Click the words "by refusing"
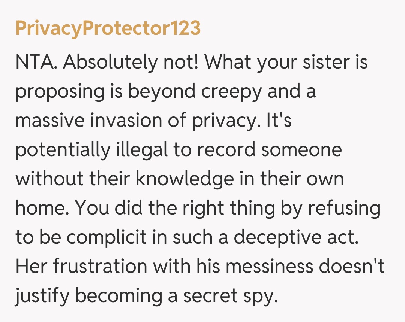 pyautogui.click(x=333, y=209)
